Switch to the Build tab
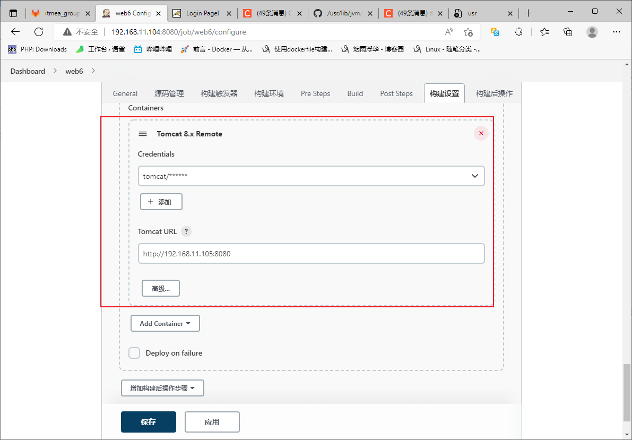This screenshot has width=632, height=440. pos(355,93)
